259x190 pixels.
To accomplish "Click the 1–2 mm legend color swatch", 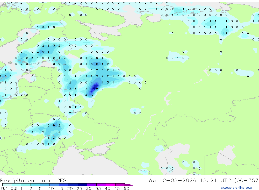I will (x=26, y=185).
